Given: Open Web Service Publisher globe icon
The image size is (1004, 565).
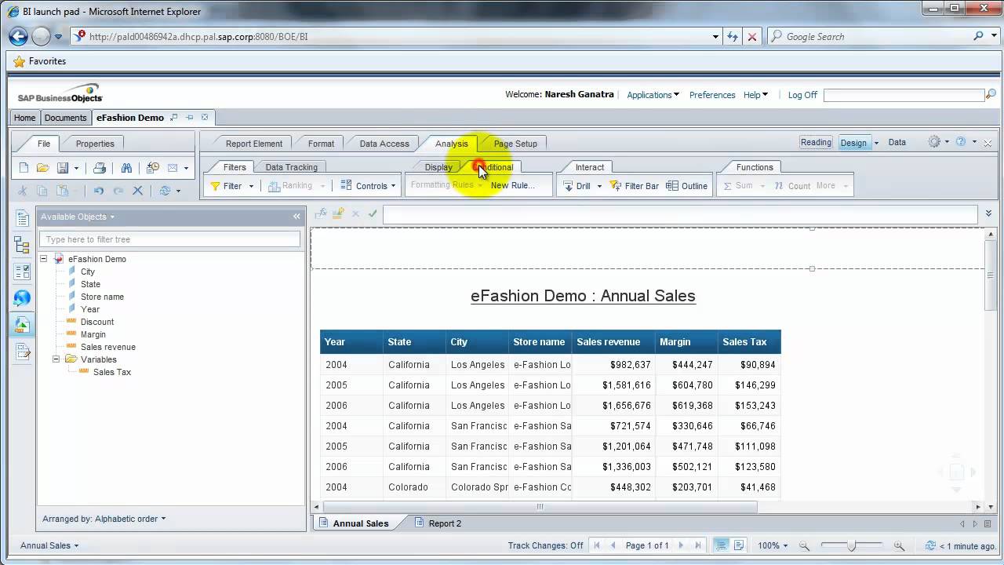Looking at the screenshot, I should (22, 298).
